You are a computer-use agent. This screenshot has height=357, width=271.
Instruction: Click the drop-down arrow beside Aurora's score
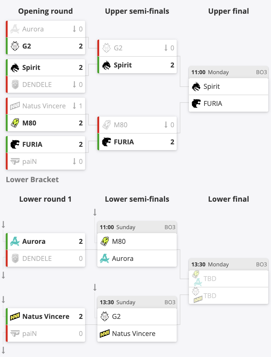click(74, 29)
